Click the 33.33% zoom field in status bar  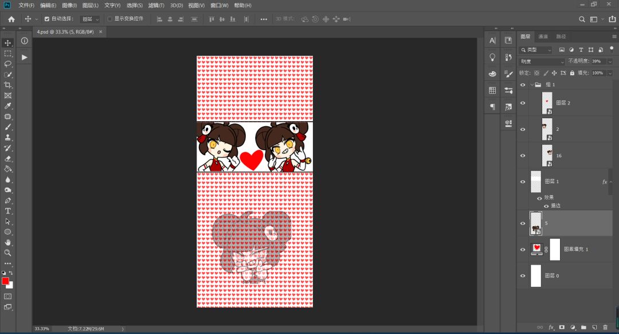pos(42,329)
